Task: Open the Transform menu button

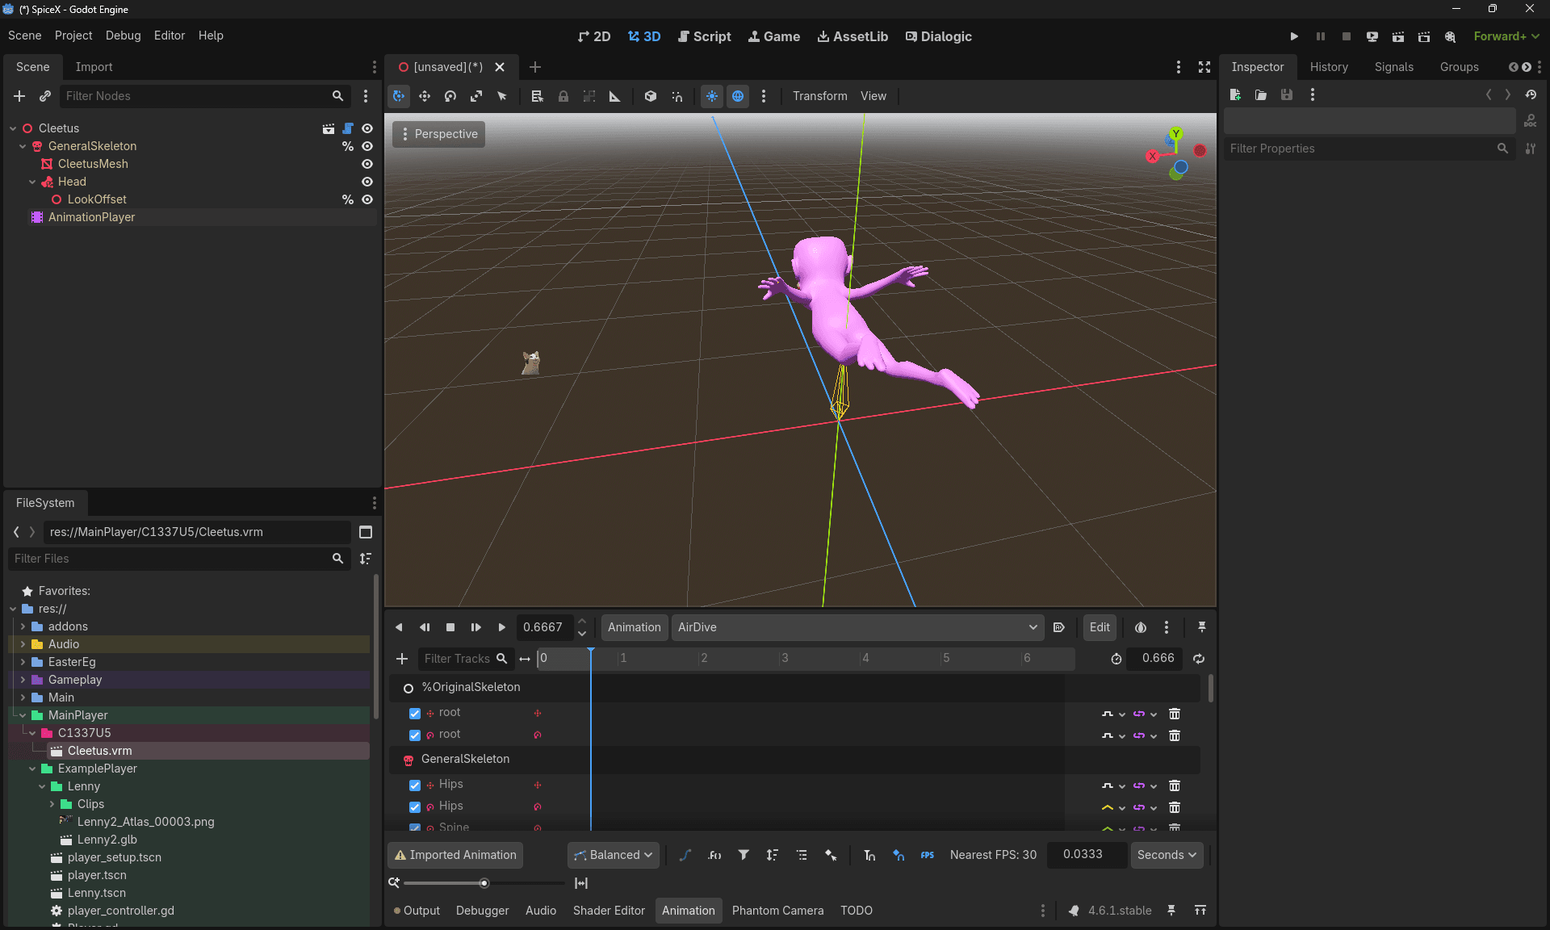Action: tap(819, 96)
